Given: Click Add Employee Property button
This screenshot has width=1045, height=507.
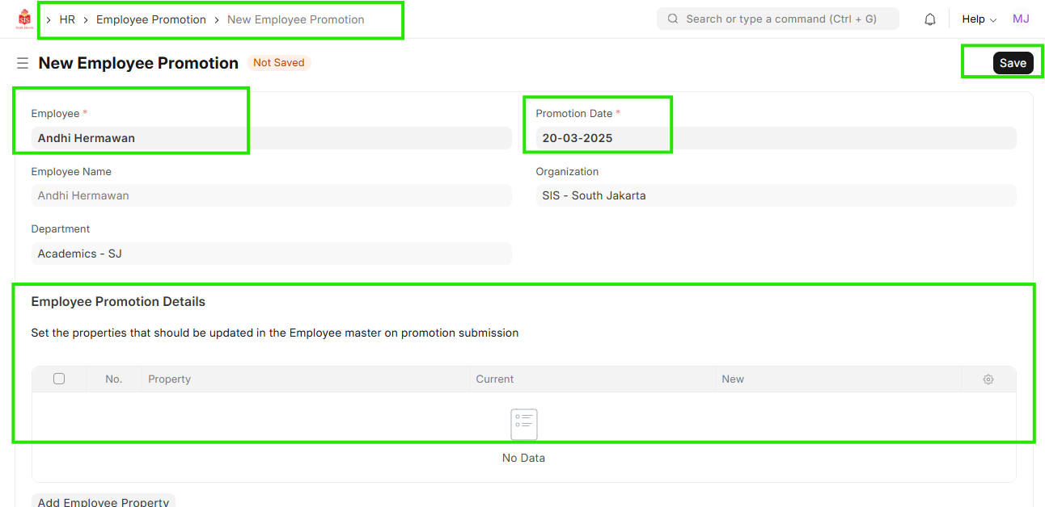Looking at the screenshot, I should point(104,501).
